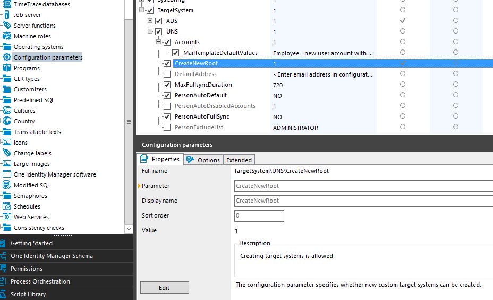
Task: Toggle the ADS checkbox
Action: [159, 21]
